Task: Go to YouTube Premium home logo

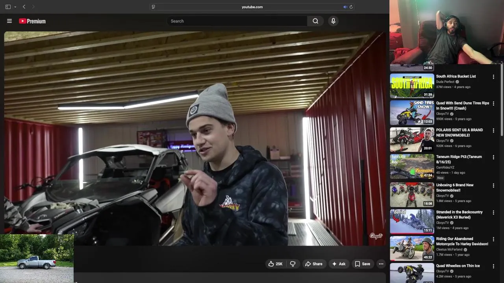Action: click(32, 21)
